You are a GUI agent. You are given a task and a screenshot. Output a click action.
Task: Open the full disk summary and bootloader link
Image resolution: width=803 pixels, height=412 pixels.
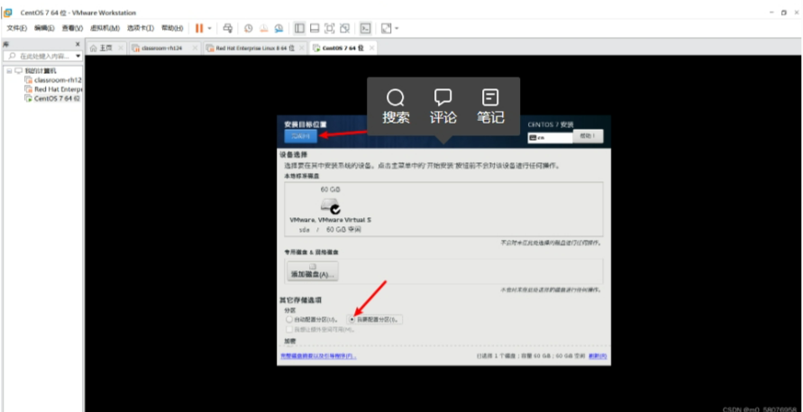(318, 355)
